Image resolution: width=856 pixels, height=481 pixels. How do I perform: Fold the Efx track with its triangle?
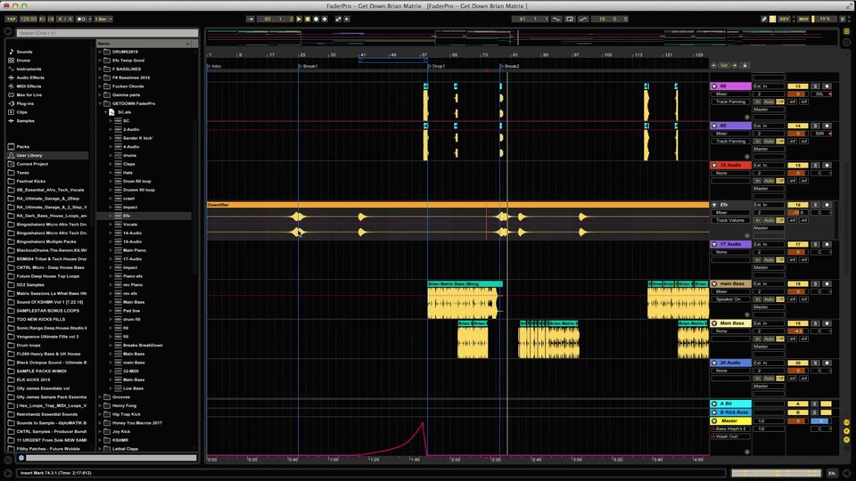[x=714, y=205]
